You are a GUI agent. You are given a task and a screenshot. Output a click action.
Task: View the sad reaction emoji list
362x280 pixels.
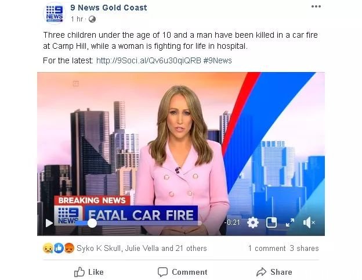point(48,248)
